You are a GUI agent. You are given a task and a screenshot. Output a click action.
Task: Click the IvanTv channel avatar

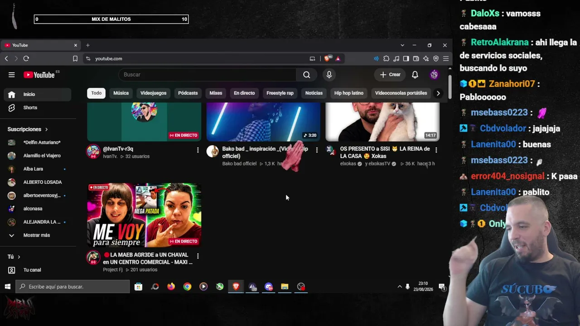(93, 151)
